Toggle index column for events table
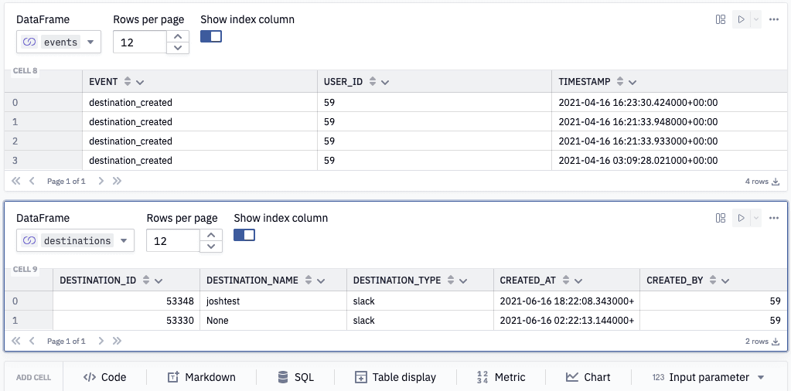The width and height of the screenshot is (791, 391). (211, 36)
